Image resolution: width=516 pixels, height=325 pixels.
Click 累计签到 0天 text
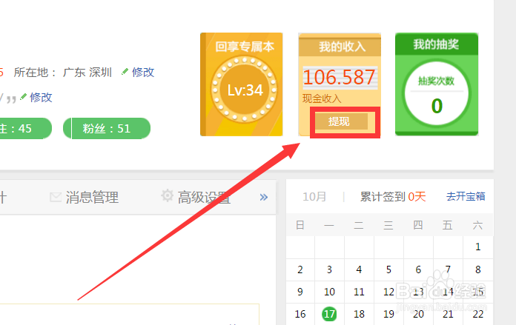click(393, 196)
